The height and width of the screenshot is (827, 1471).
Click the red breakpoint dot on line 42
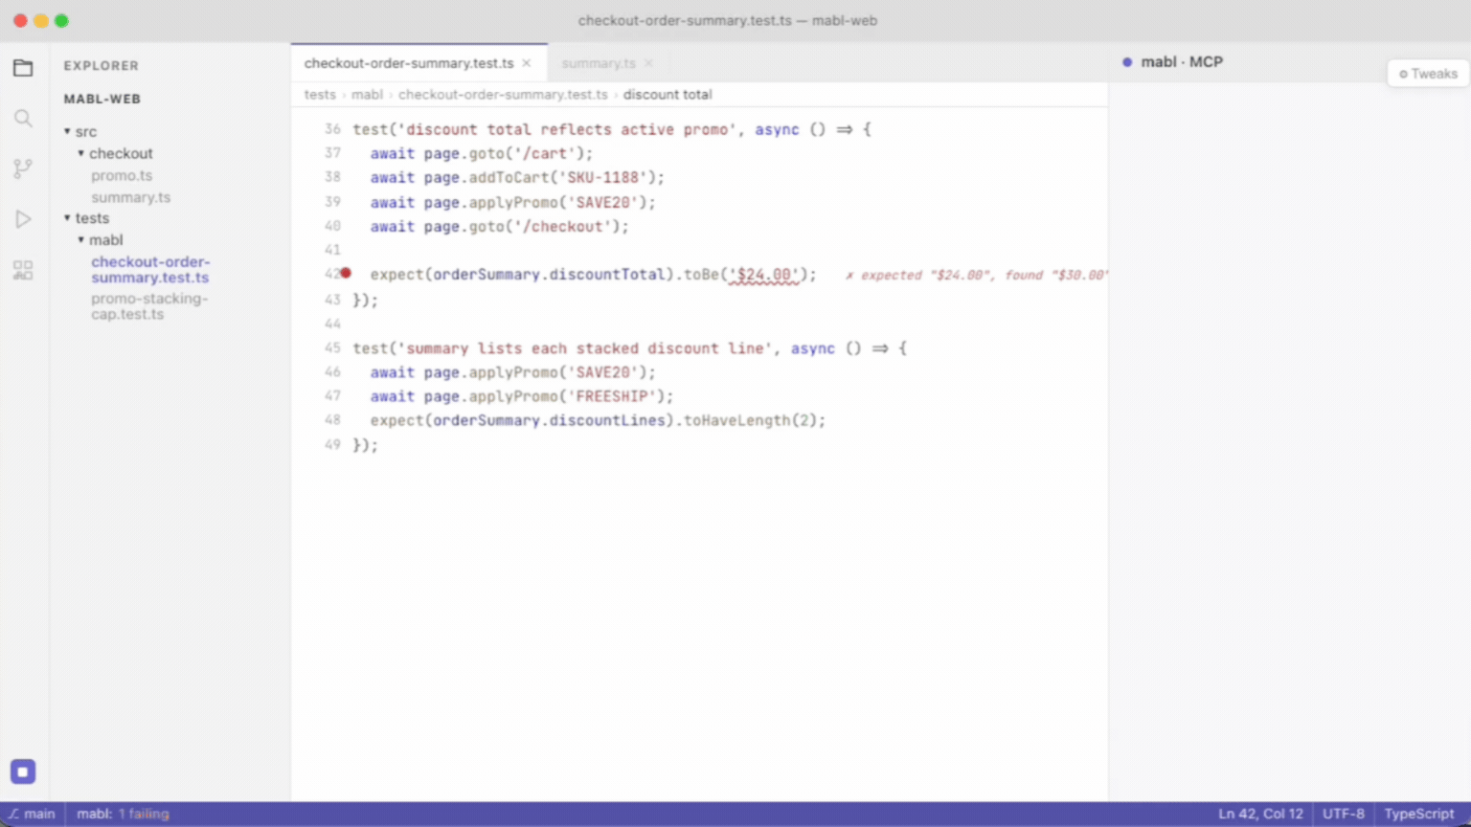346,274
